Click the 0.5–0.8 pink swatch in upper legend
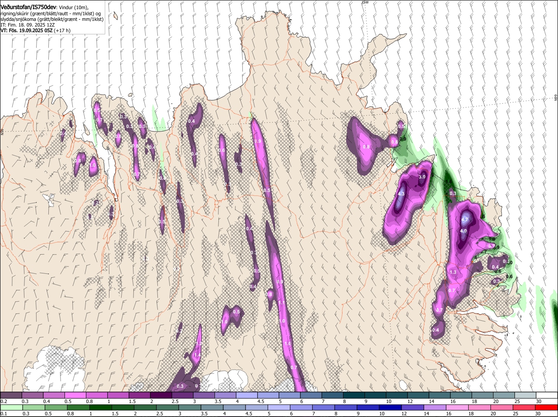Viewport: 558px width, 417px height. click(x=75, y=395)
